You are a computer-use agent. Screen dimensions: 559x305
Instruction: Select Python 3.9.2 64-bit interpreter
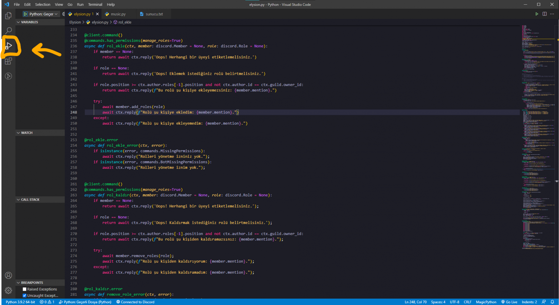20,302
